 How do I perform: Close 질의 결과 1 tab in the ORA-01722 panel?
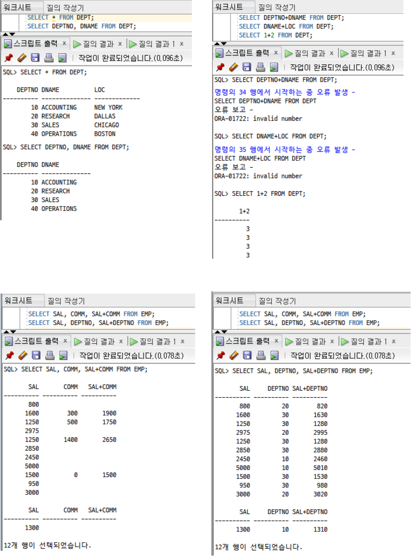tap(393, 53)
